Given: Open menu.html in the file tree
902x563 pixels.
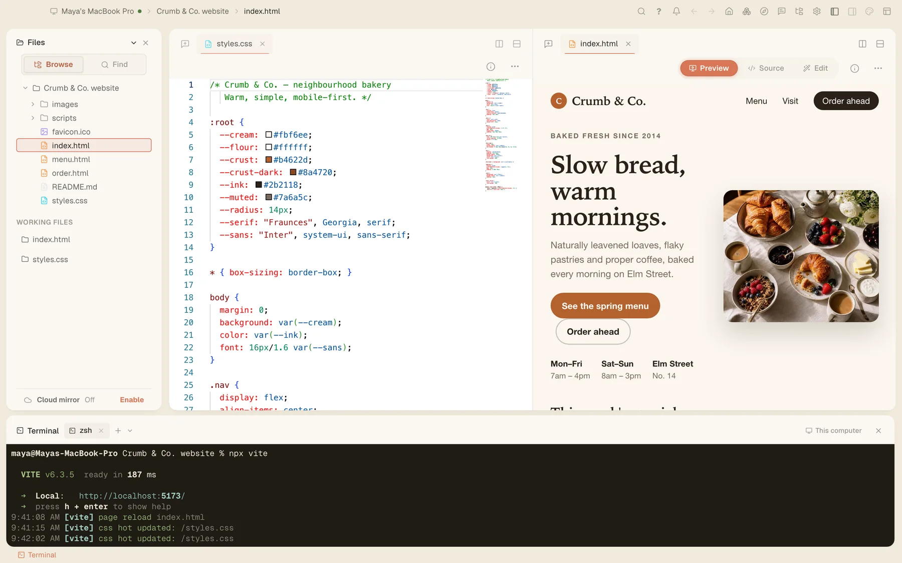Looking at the screenshot, I should 84,159.
